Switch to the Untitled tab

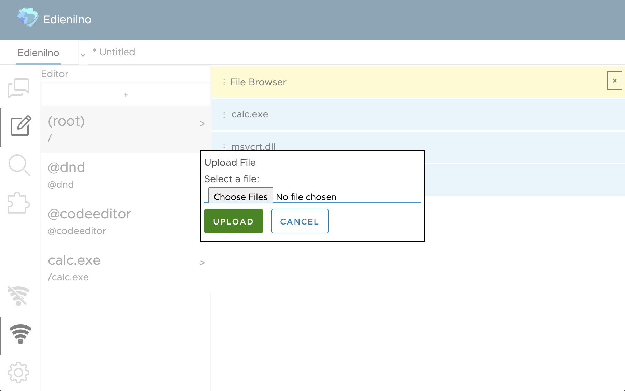click(114, 52)
